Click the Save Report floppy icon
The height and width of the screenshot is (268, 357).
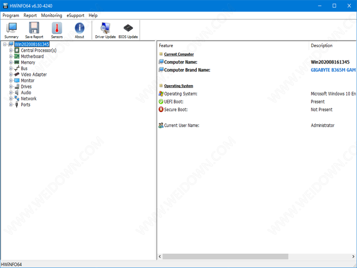pos(34,28)
